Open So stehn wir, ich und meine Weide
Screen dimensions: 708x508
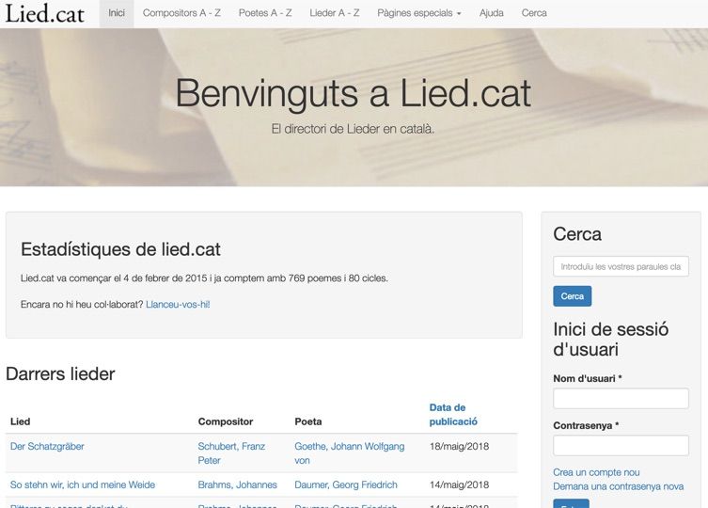point(83,484)
